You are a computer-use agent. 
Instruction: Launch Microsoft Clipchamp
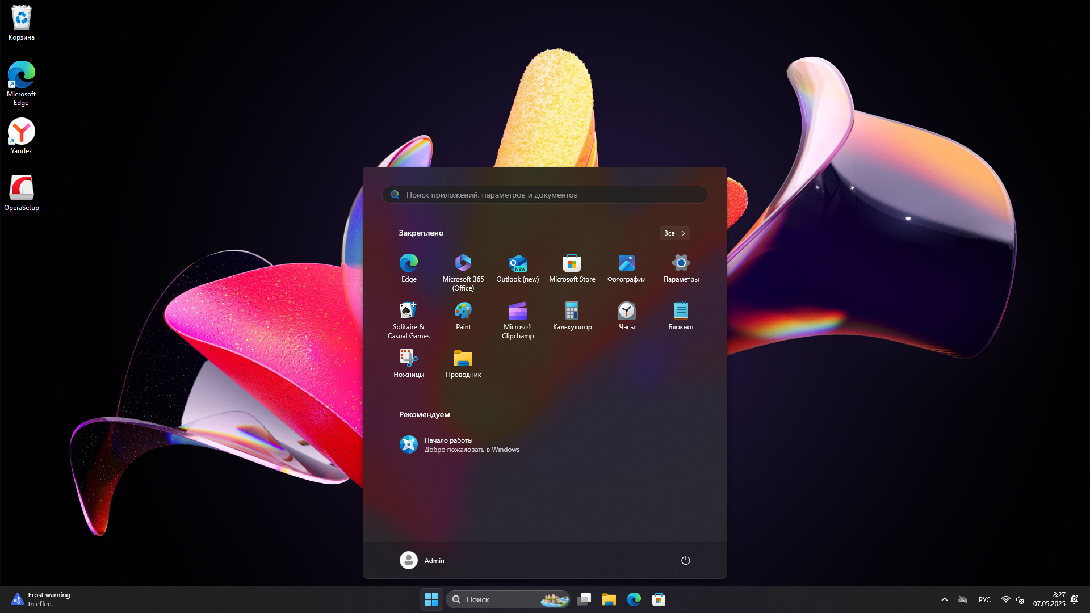click(518, 320)
